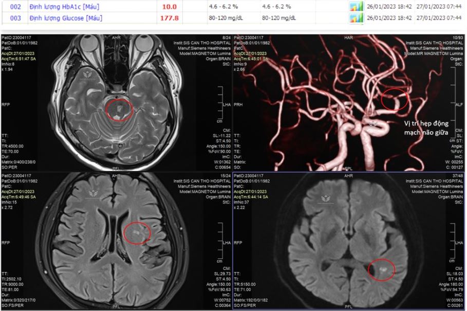This screenshot has height=311, width=467.
Task: Click the Glucose 27/01/2023 07:44 timestamp
Action: [441, 18]
